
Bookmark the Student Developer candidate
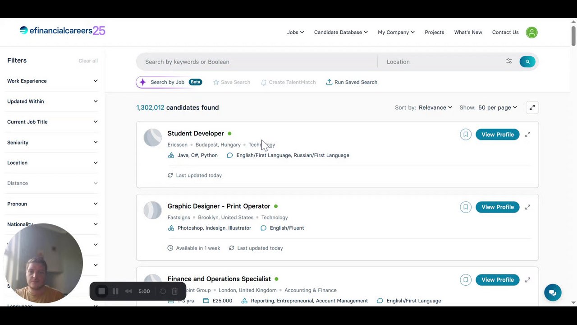[466, 135]
